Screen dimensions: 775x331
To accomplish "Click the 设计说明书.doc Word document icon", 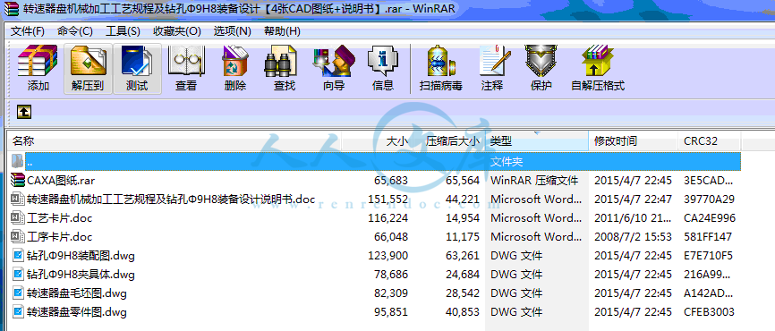I will [x=17, y=199].
